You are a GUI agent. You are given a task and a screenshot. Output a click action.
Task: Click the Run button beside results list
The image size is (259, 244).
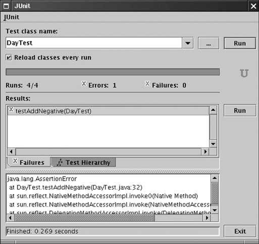[240, 111]
